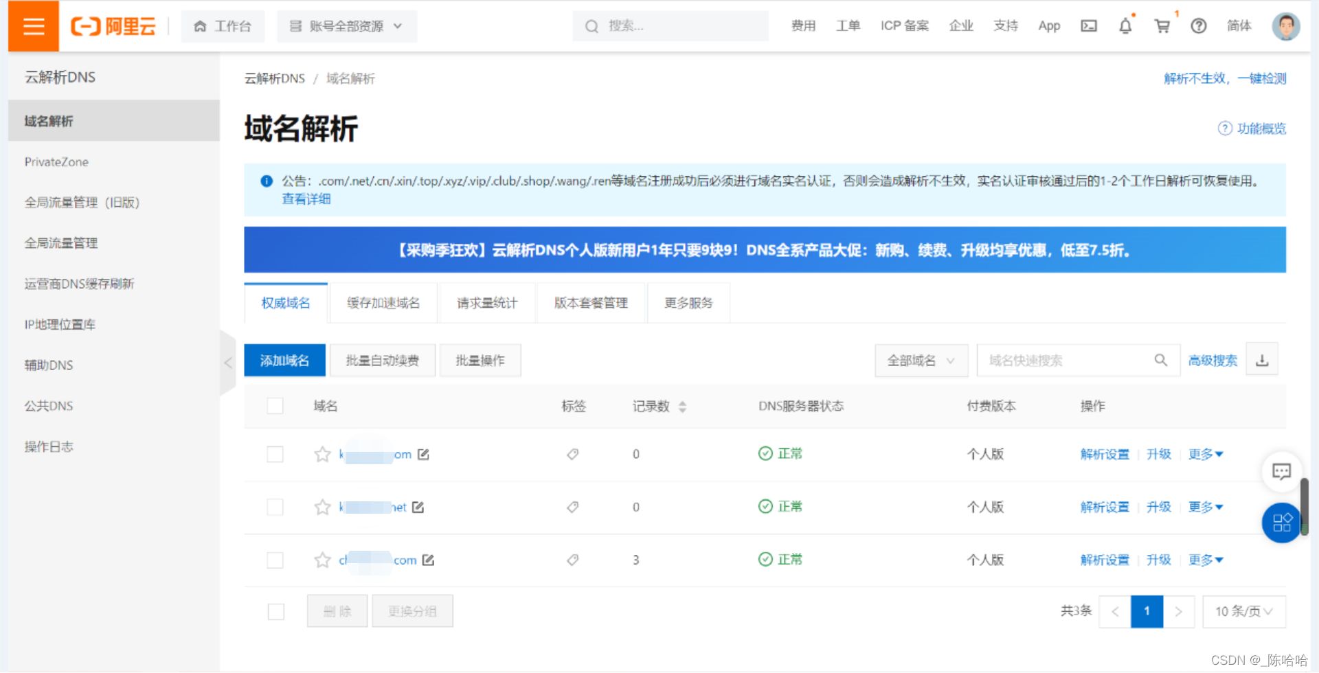Star the .net domain row
The image size is (1319, 673).
coord(322,507)
